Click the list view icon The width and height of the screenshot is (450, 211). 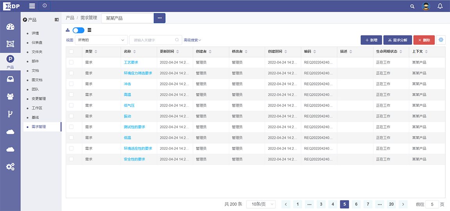coord(89,30)
